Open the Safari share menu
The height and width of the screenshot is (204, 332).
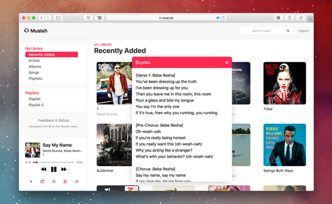[290, 18]
